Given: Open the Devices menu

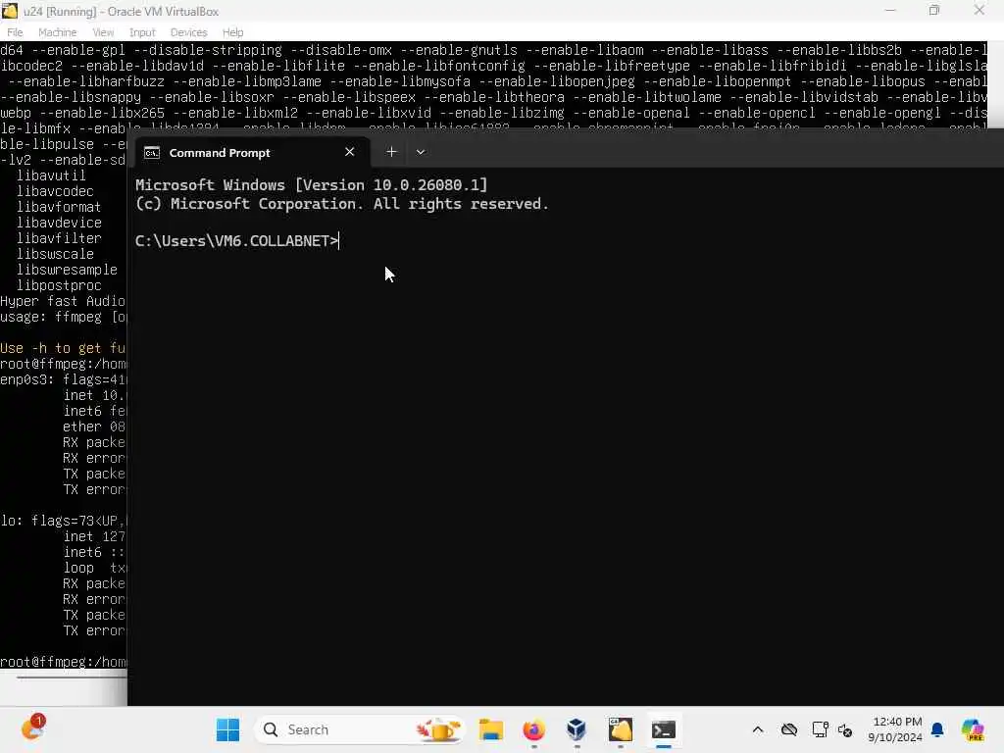Looking at the screenshot, I should 188,32.
